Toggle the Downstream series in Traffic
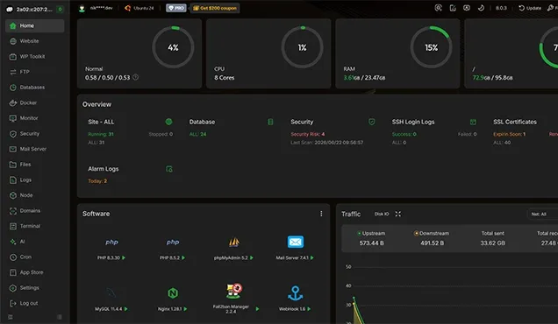This screenshot has height=324, width=558. 432,234
